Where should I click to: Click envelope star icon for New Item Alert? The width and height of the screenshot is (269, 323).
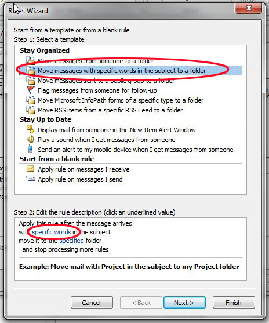coord(31,129)
